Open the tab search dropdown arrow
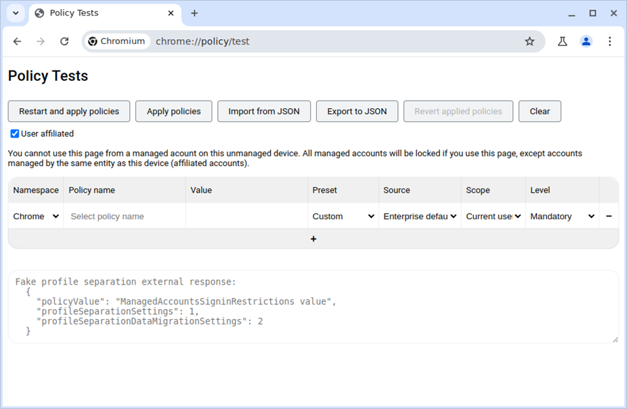This screenshot has width=627, height=409. pos(15,13)
